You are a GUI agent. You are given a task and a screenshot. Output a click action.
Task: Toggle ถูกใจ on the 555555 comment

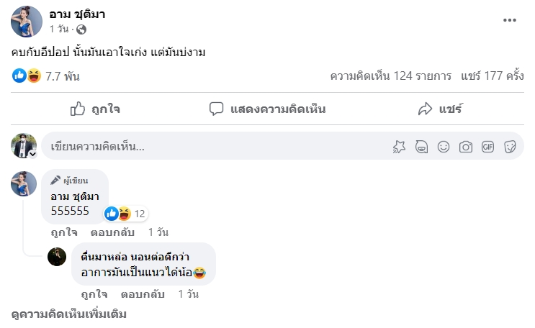click(64, 232)
